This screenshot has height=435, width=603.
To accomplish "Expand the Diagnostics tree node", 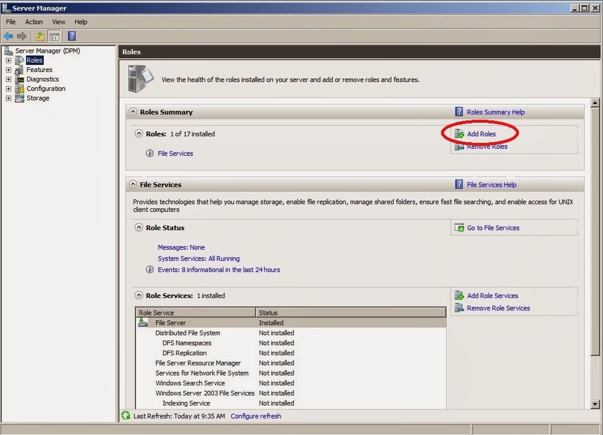I will pos(8,79).
